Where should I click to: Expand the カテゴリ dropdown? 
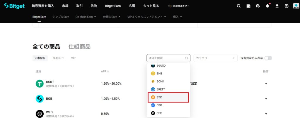[x=215, y=58]
